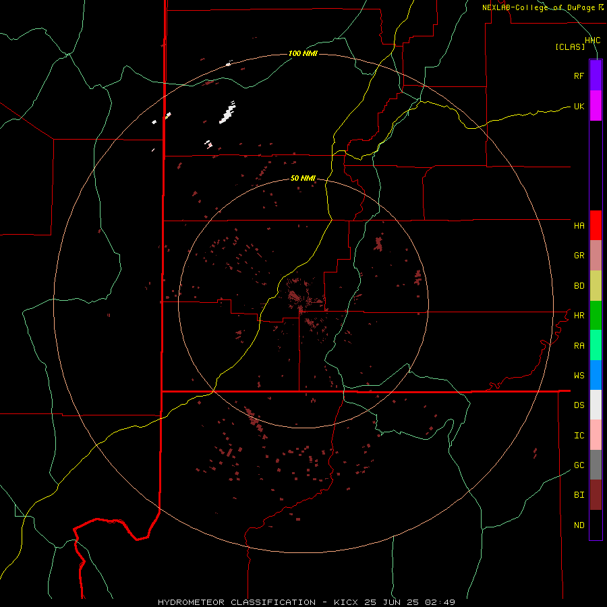Click the GC gray legend swatch
The image size is (607, 607).
click(596, 465)
